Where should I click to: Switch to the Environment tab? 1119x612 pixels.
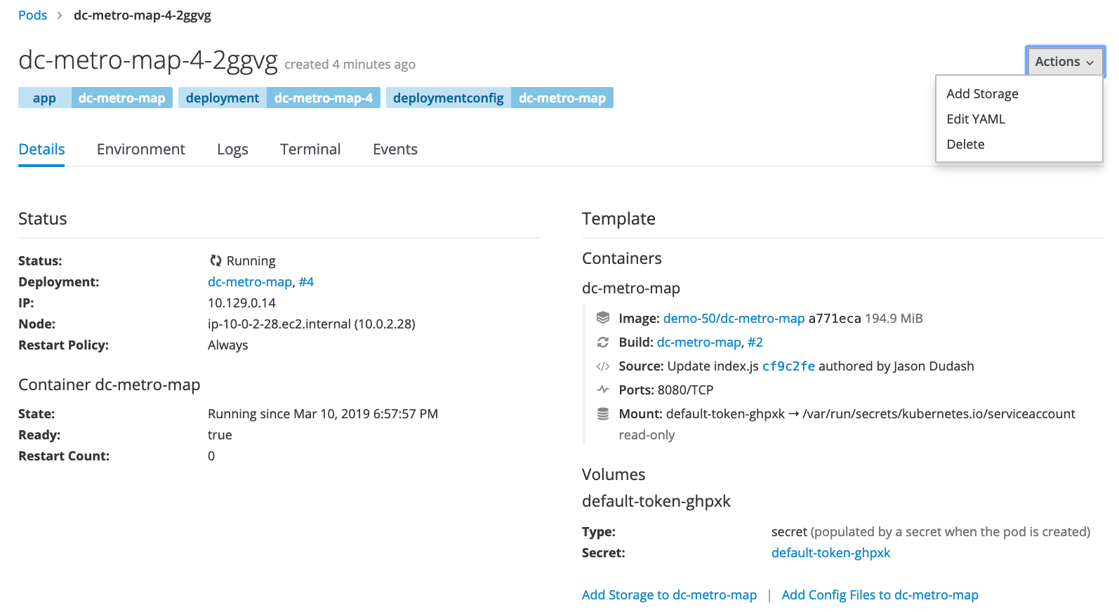point(141,149)
